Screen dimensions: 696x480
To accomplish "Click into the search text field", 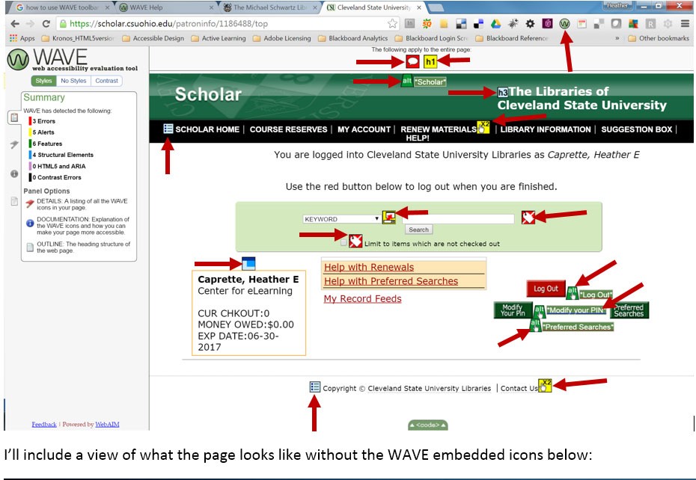I will click(458, 218).
